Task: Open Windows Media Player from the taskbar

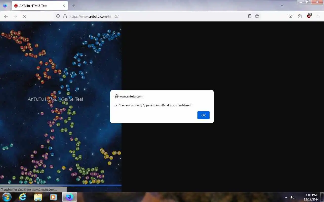Action: click(x=53, y=197)
